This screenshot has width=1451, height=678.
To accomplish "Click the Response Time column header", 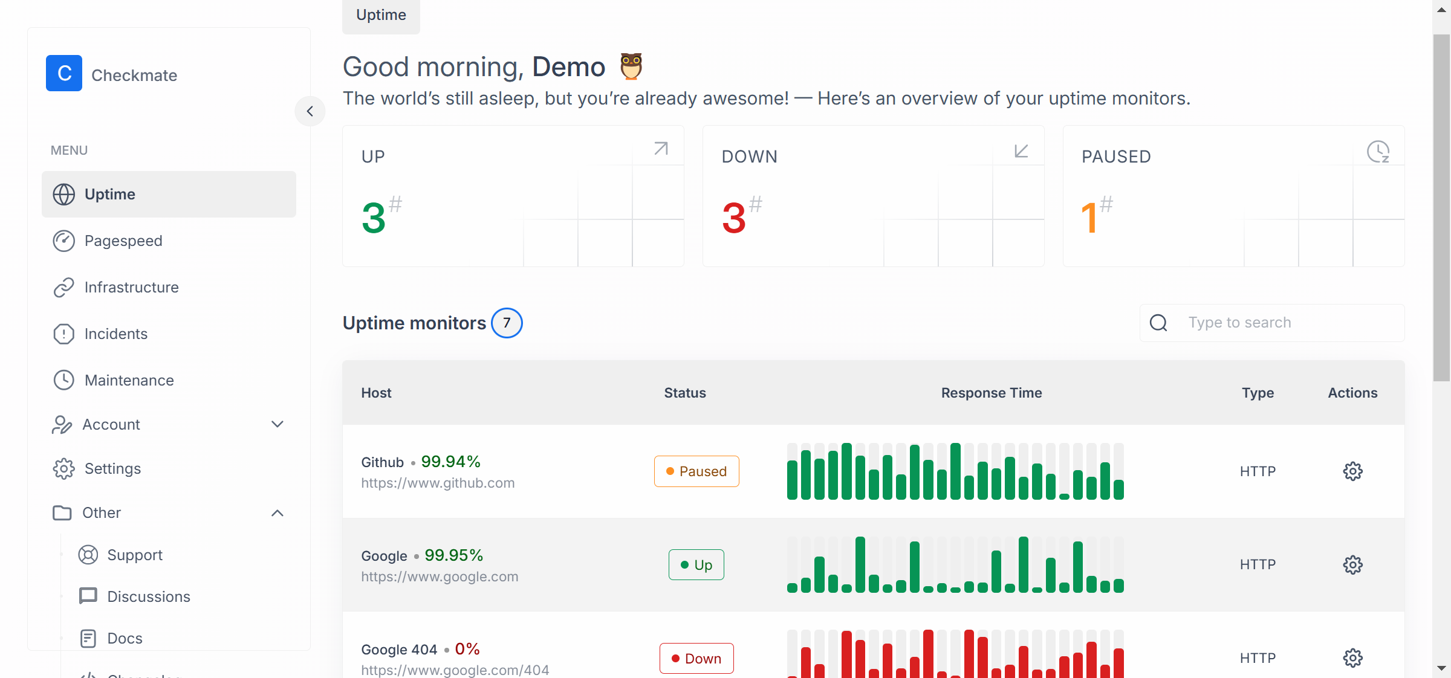I will point(992,393).
